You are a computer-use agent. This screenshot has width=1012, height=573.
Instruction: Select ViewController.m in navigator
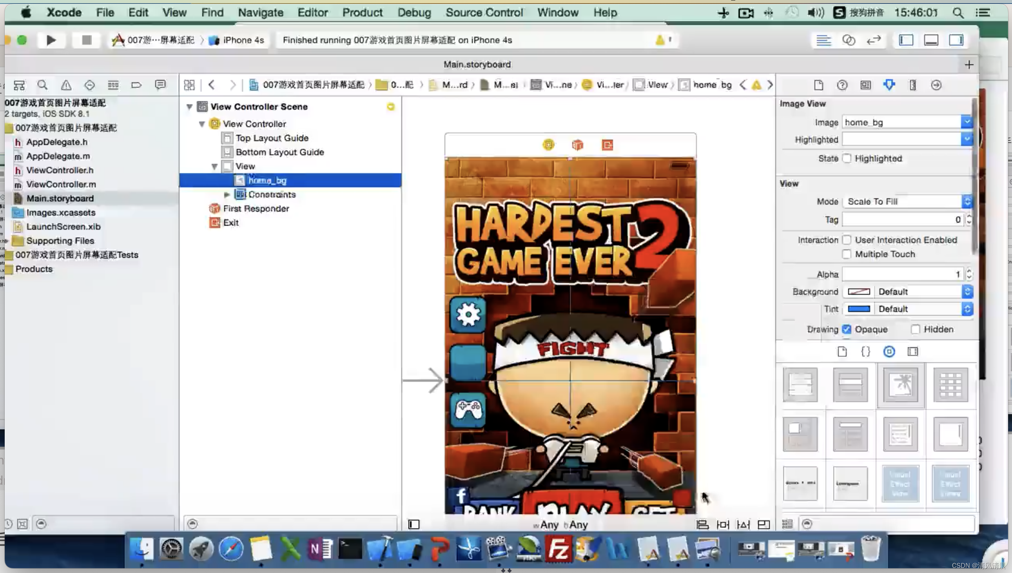[61, 184]
